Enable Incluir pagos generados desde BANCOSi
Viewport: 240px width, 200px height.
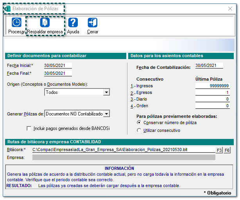[29, 128]
